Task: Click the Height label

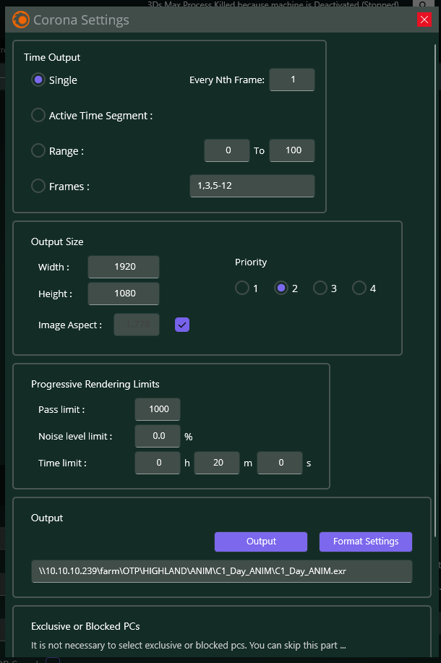Action: tap(56, 294)
